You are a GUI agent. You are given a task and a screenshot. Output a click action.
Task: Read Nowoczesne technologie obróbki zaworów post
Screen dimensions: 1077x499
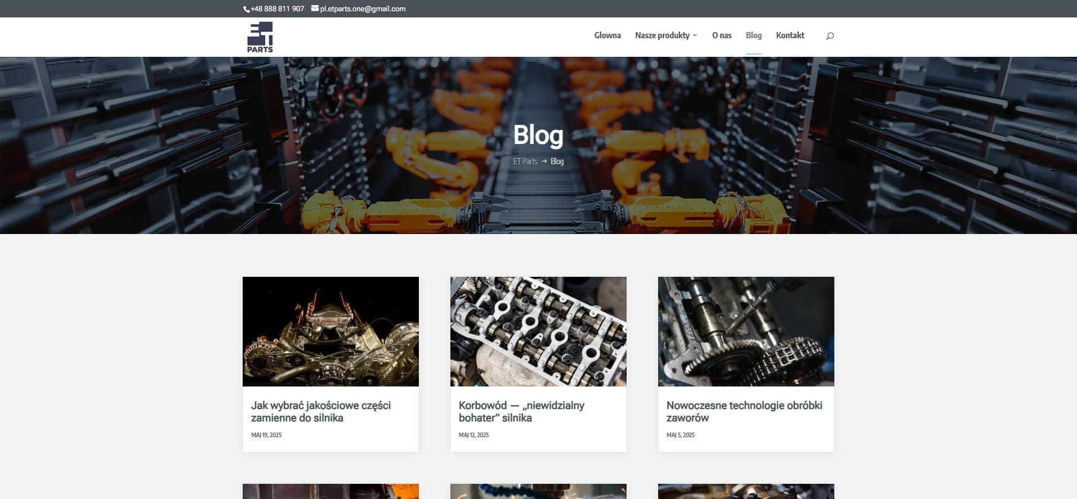(x=744, y=411)
